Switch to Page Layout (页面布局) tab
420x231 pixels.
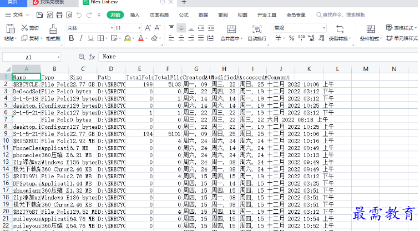tap(159, 15)
